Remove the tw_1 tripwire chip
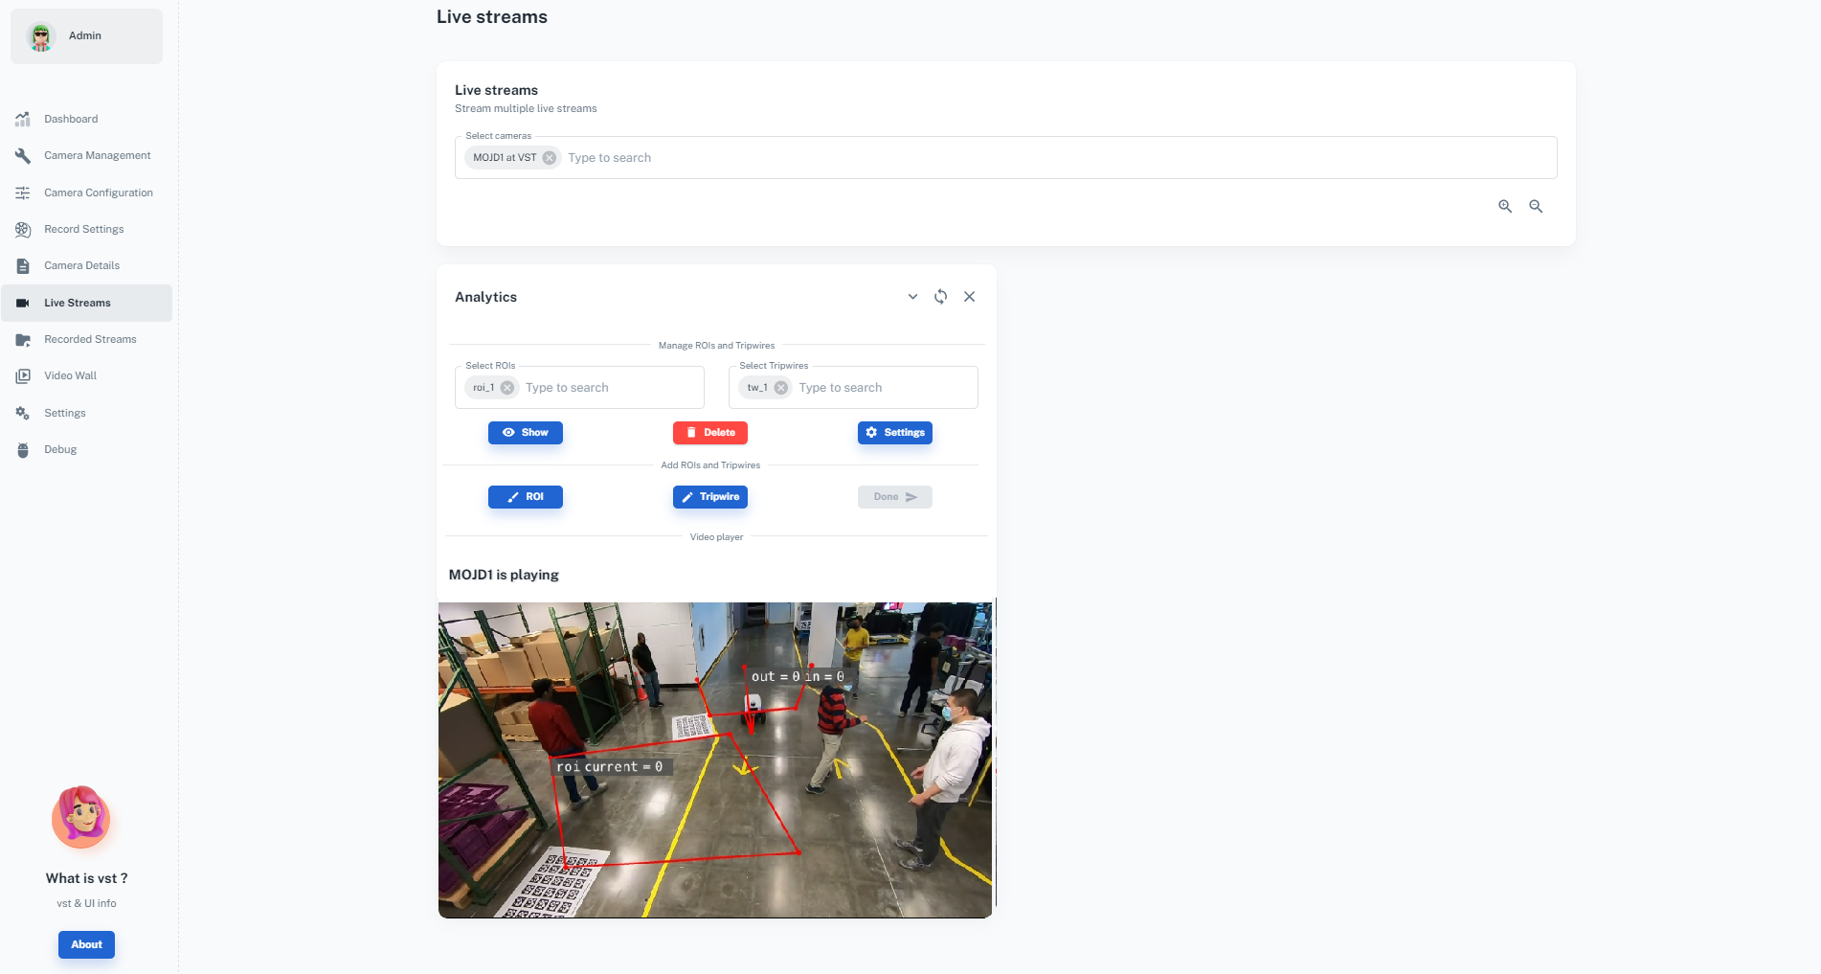The width and height of the screenshot is (1821, 974). tap(781, 388)
